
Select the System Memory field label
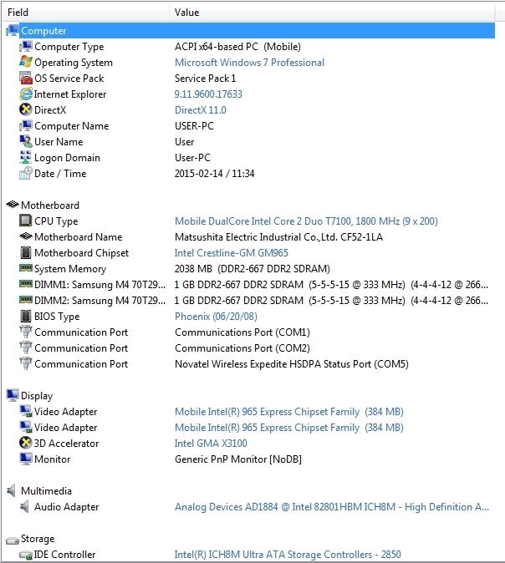click(70, 269)
